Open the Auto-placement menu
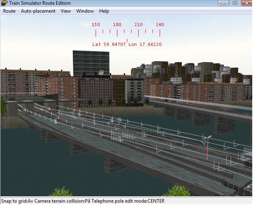This screenshot has height=205, width=253. [38, 11]
